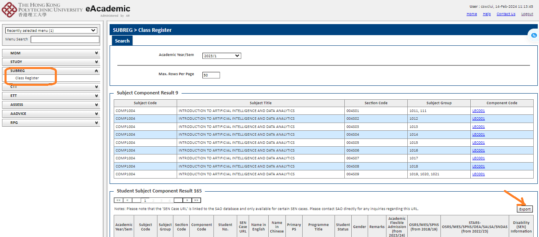The image size is (539, 237).
Task: Go to previous page of student results
Action: tap(127, 200)
